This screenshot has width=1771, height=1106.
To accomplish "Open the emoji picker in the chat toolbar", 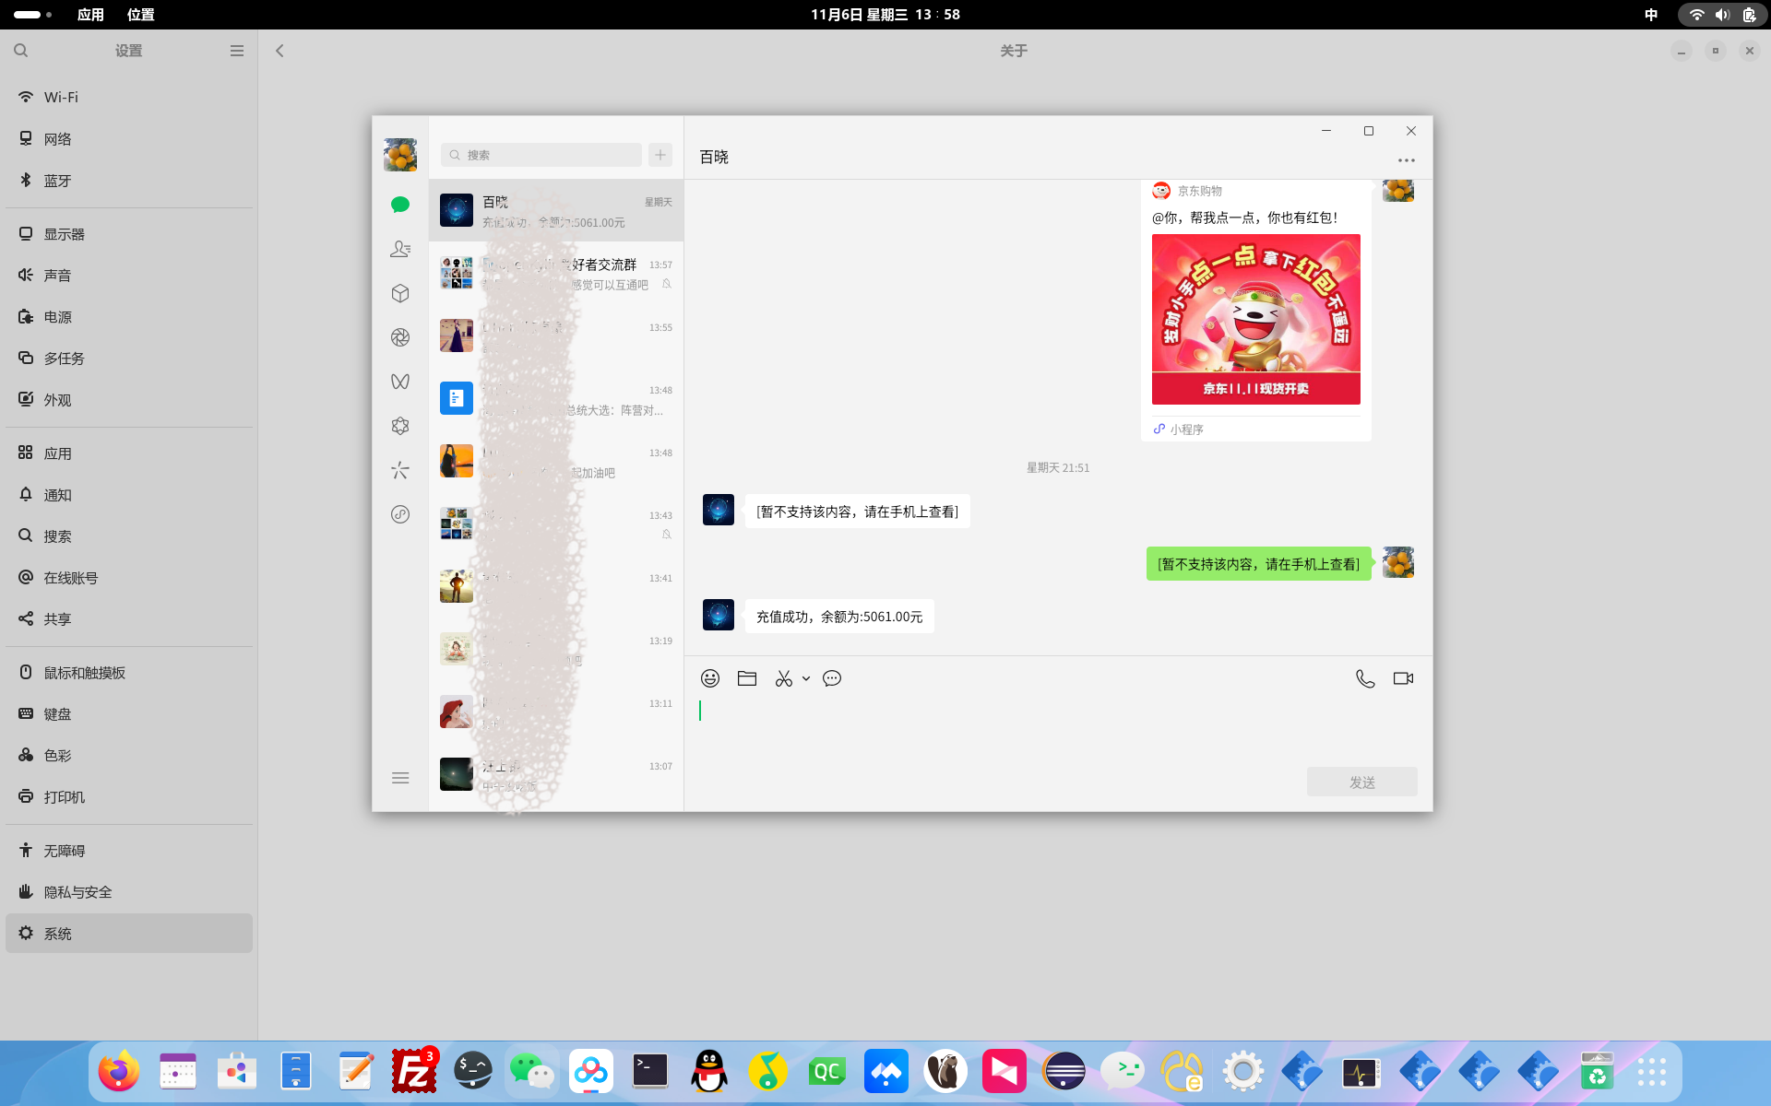I will coord(709,678).
